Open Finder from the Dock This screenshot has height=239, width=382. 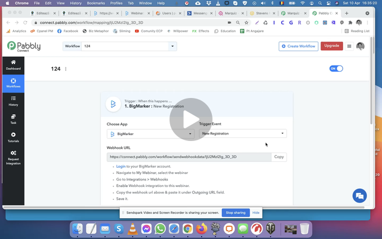(78, 229)
